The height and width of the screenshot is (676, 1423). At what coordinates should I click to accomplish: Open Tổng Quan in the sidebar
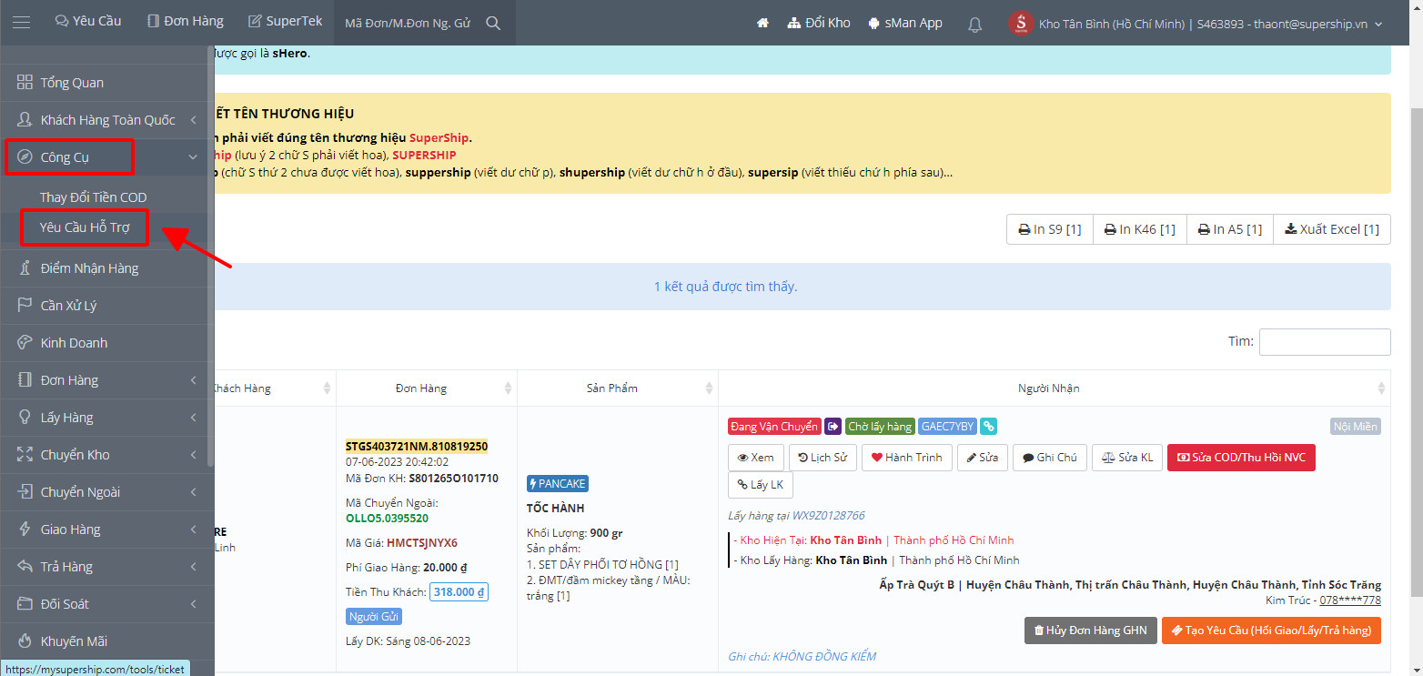point(107,83)
